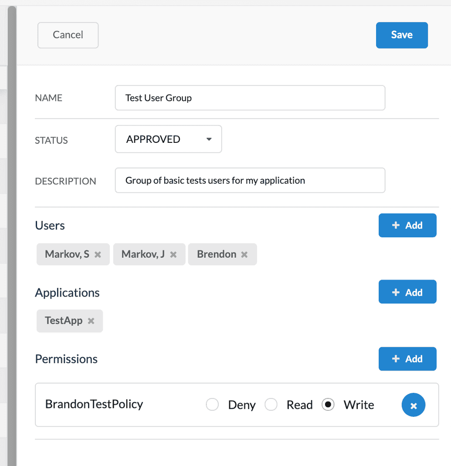Click the Brendon user tag label
The height and width of the screenshot is (466, 451).
point(217,254)
